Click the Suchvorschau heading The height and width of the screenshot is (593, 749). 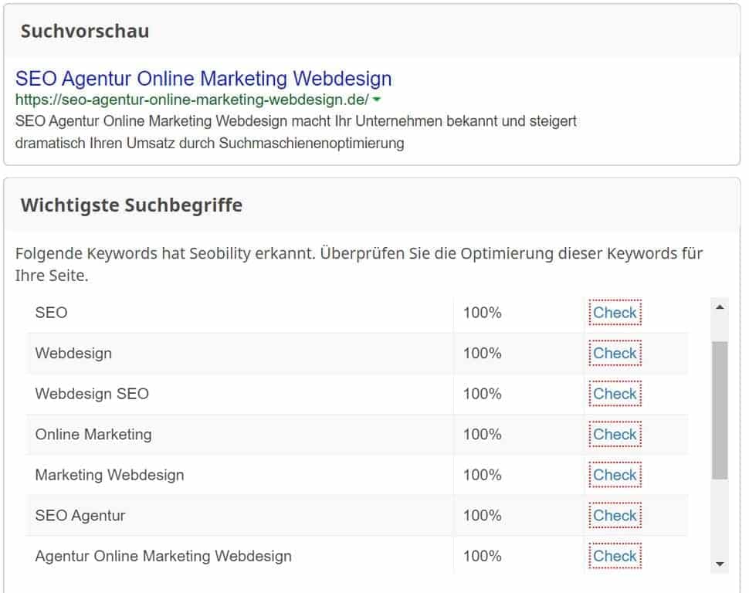(x=85, y=31)
